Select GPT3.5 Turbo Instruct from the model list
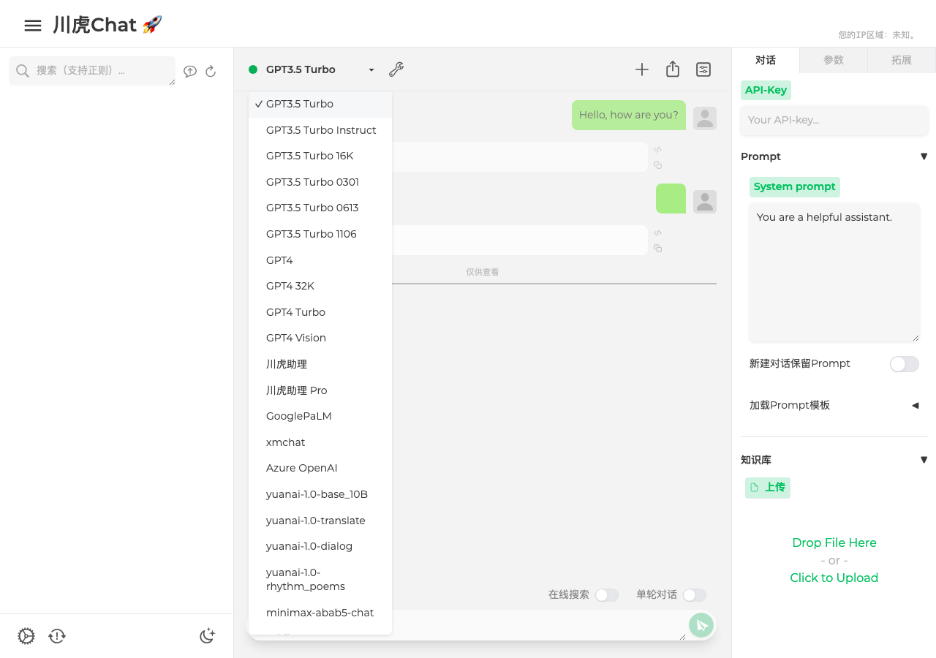936x658 pixels. tap(320, 130)
